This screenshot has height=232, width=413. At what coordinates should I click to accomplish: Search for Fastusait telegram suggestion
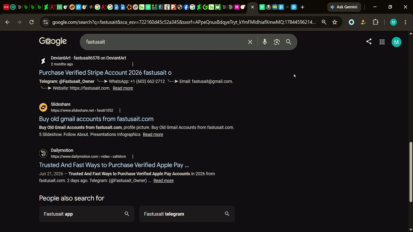coord(187,214)
